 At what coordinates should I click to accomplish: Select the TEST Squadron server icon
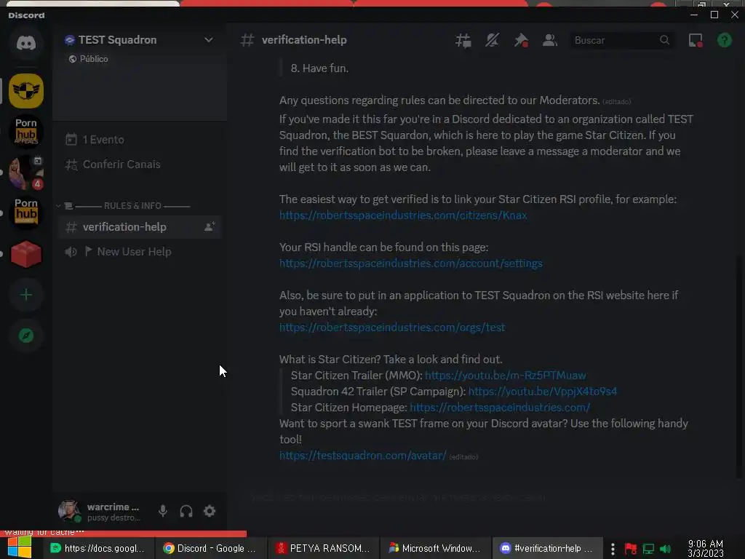(26, 90)
